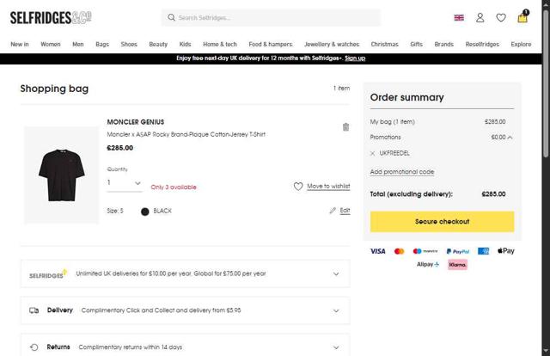Click the Secure checkout button
The height and width of the screenshot is (356, 550).
pos(442,221)
